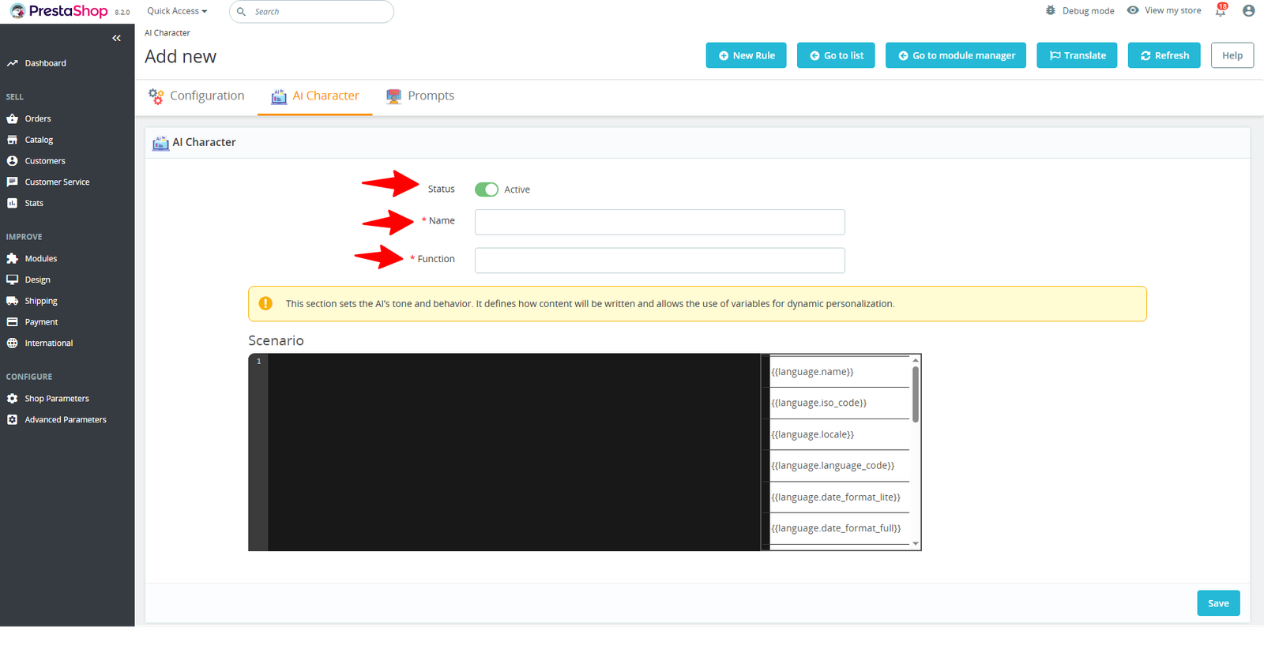Click the Help button

(x=1232, y=55)
